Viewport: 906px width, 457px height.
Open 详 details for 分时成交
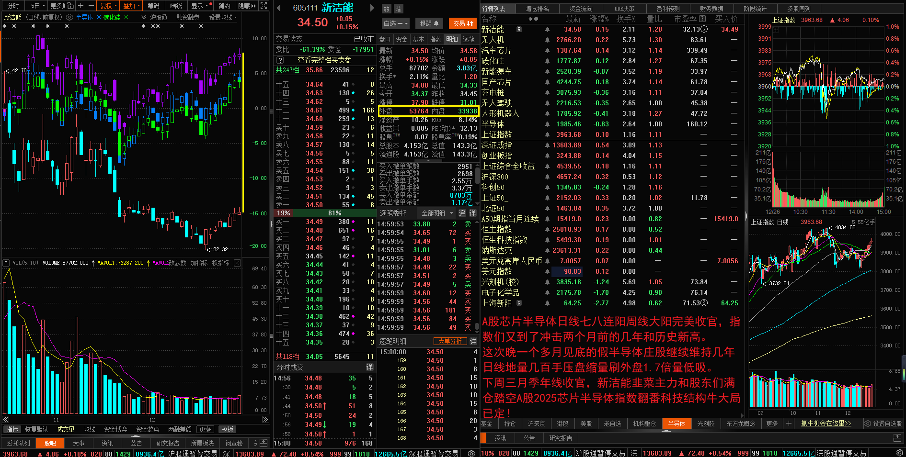pyautogui.click(x=370, y=367)
